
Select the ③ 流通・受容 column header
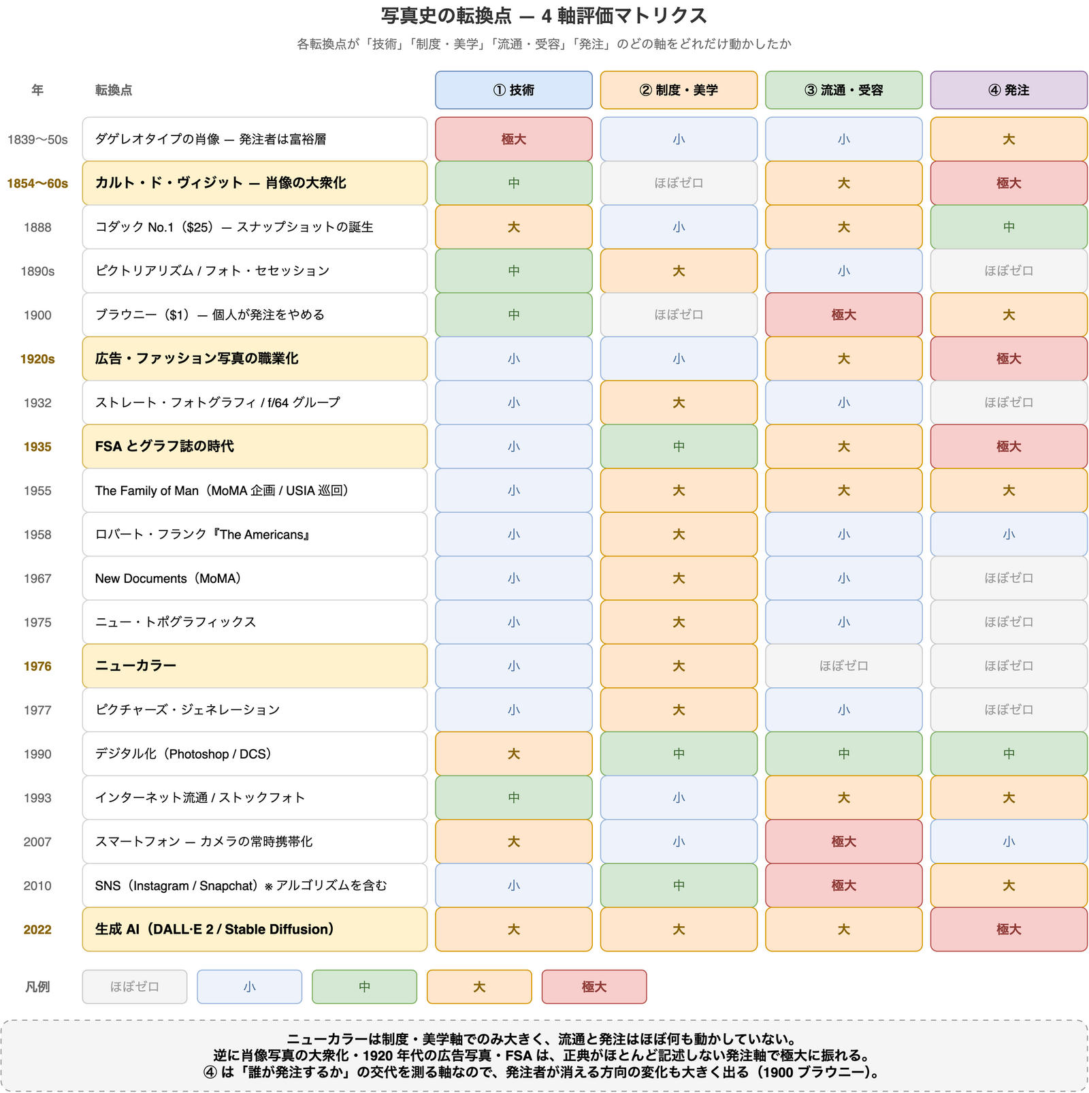844,90
